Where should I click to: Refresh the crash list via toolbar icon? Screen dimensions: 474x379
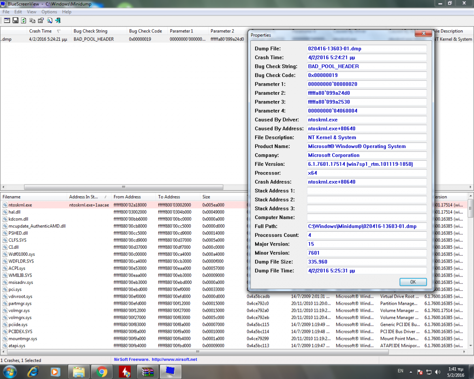click(x=24, y=20)
